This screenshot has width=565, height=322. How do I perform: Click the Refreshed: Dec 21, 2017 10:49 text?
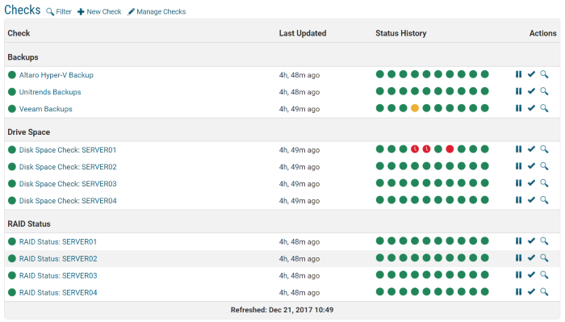coord(282,310)
